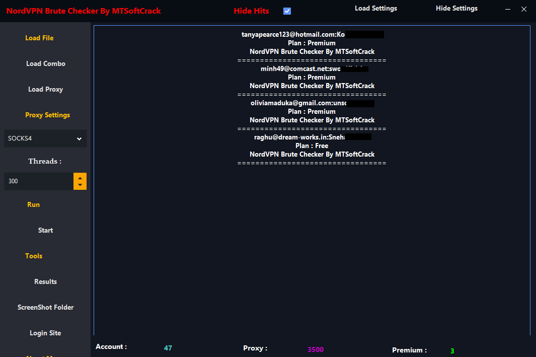Increase threads with the up arrow

[80, 178]
